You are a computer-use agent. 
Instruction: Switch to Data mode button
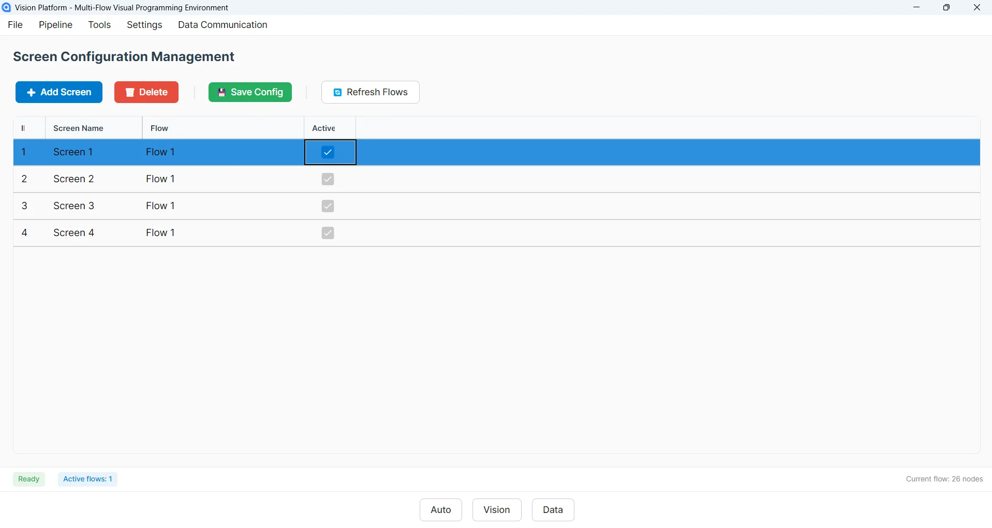pyautogui.click(x=553, y=510)
